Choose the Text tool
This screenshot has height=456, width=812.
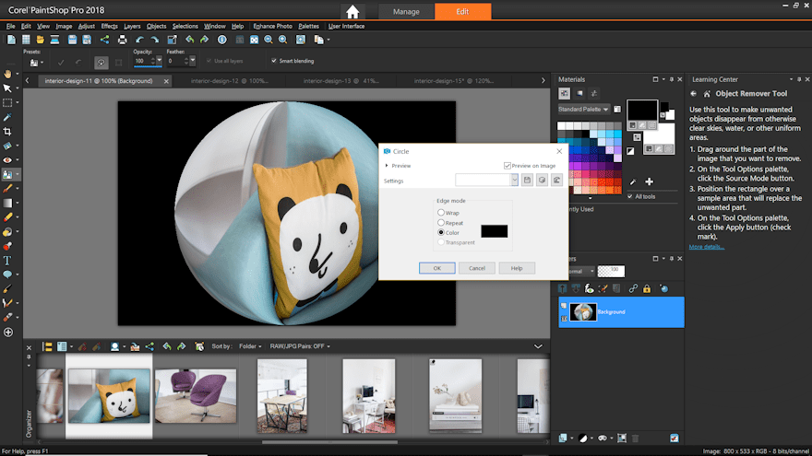pos(7,261)
